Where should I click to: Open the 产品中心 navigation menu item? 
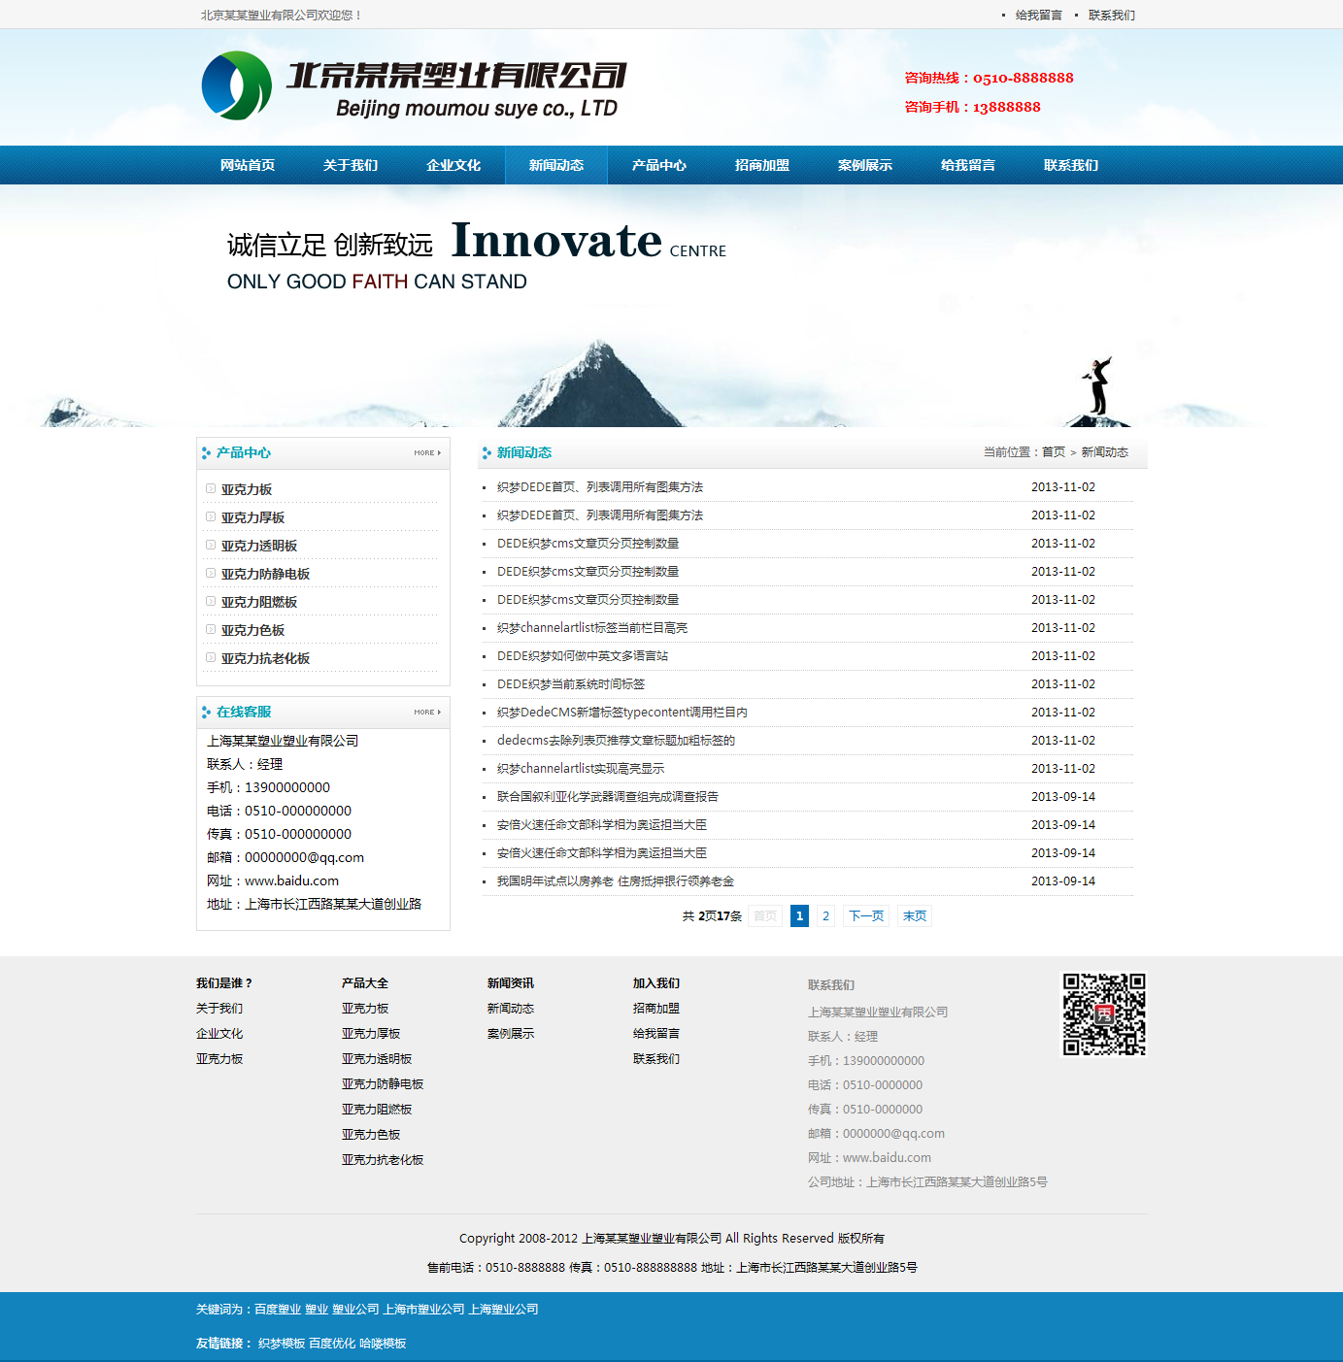[x=658, y=165]
